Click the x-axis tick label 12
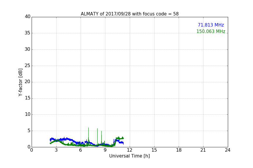This screenshot has width=253, height=168. (130, 150)
